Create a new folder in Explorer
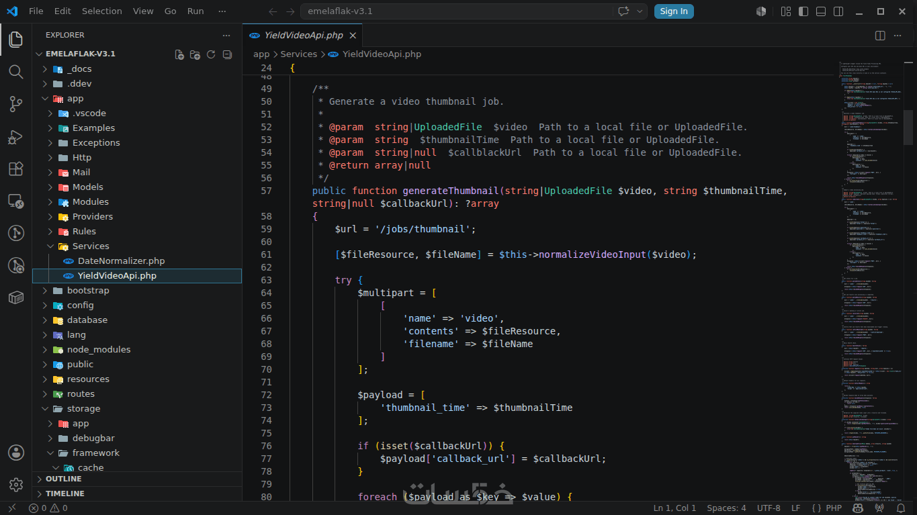The width and height of the screenshot is (917, 515). point(195,54)
